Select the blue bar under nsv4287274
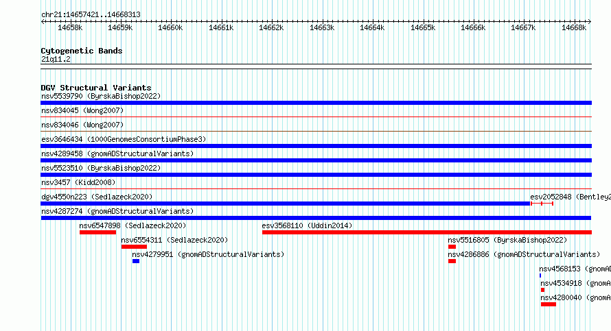 click(316, 218)
